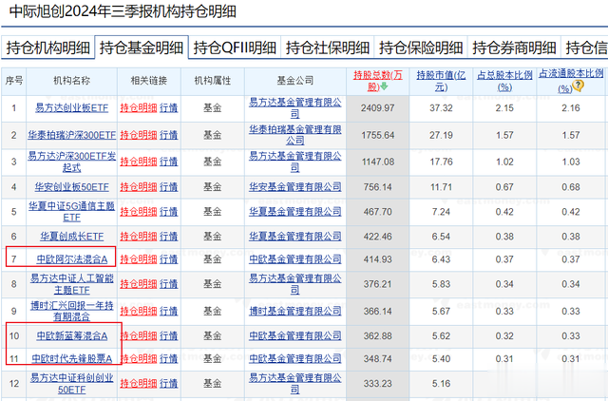Screen dimensions: 608x401
Task: Open the 中欧时代先锋股票A fund link
Action: click(72, 359)
